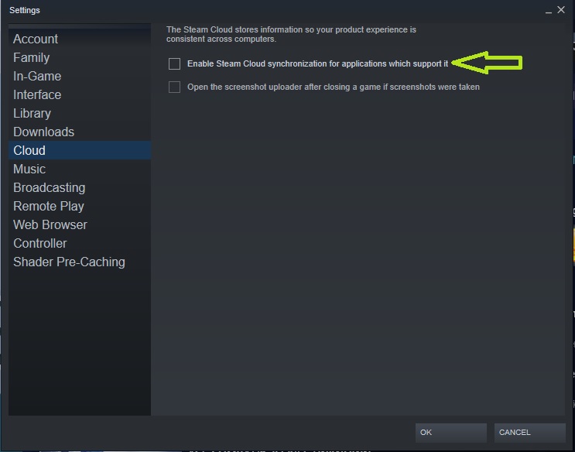Open Interface settings section
This screenshot has width=575, height=452.
(37, 94)
